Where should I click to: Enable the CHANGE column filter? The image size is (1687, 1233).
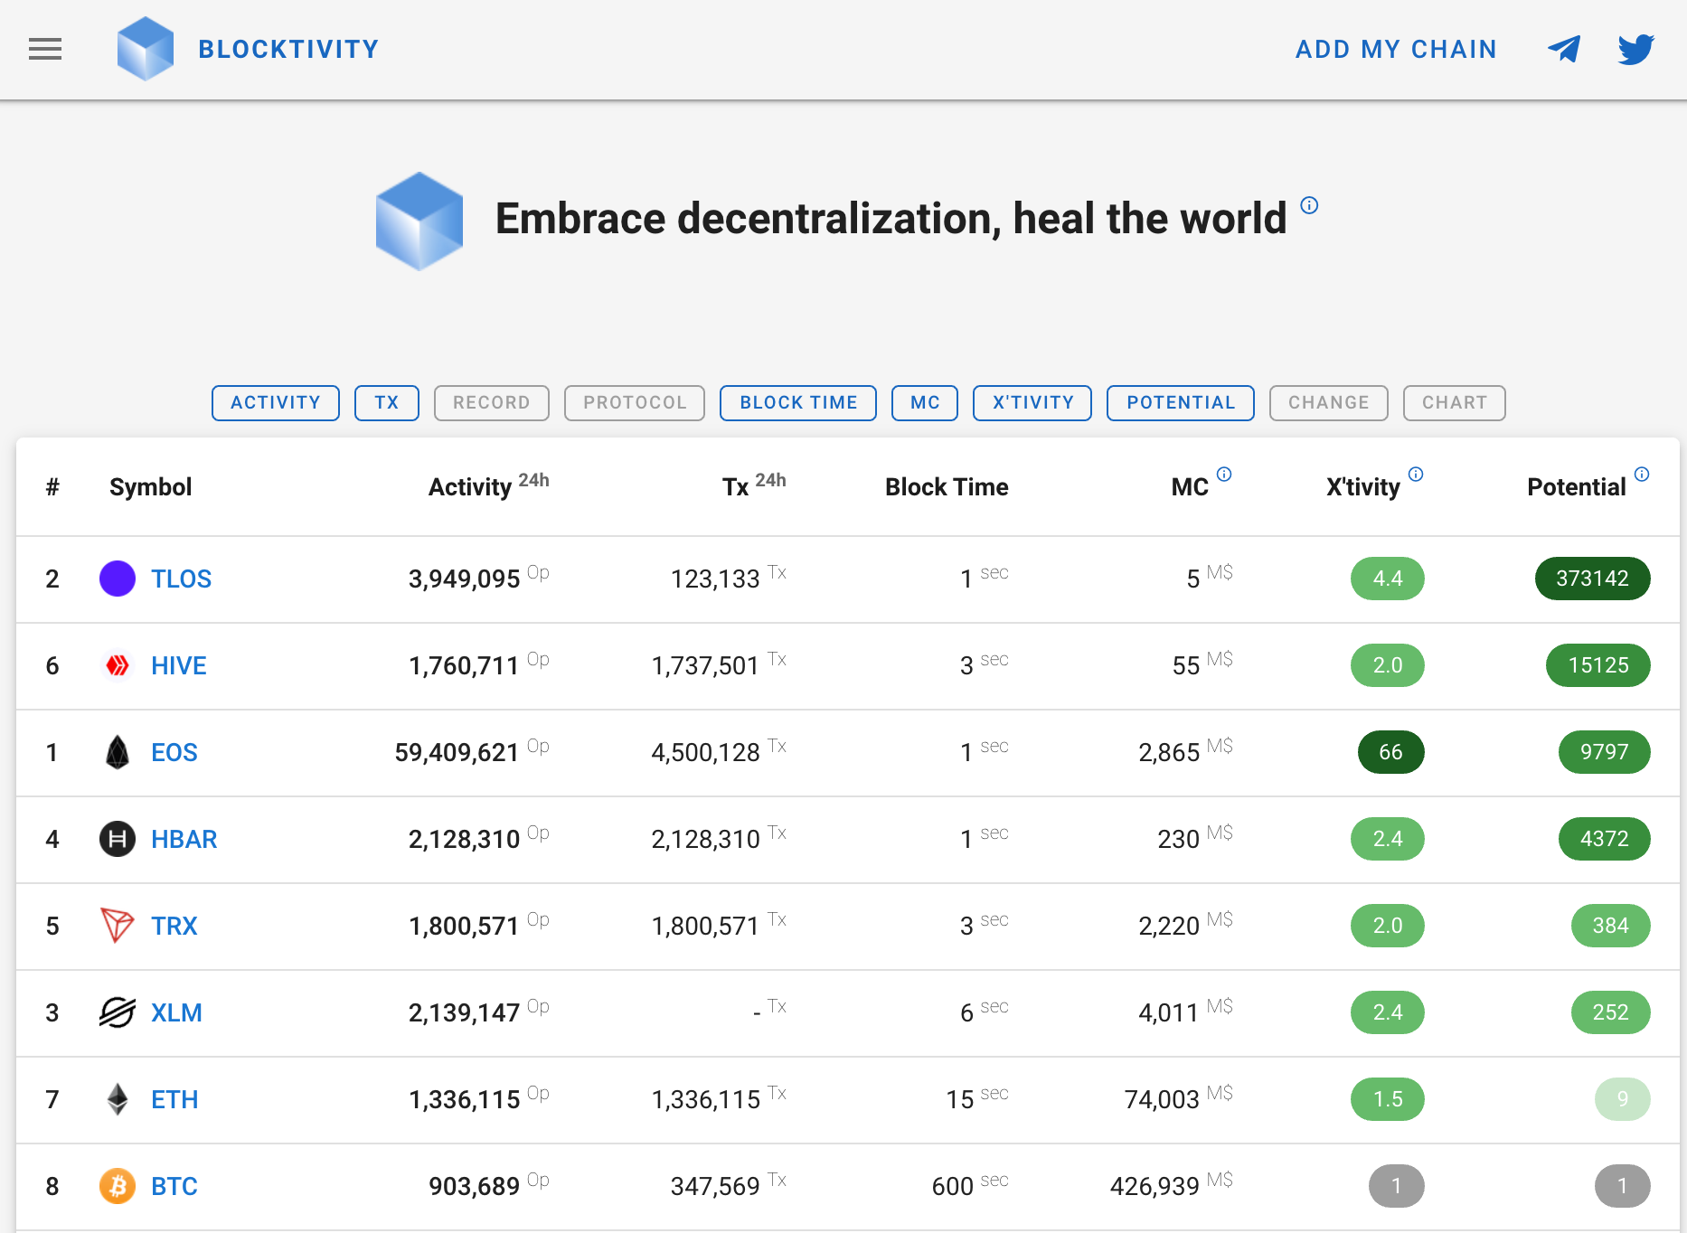tap(1329, 403)
